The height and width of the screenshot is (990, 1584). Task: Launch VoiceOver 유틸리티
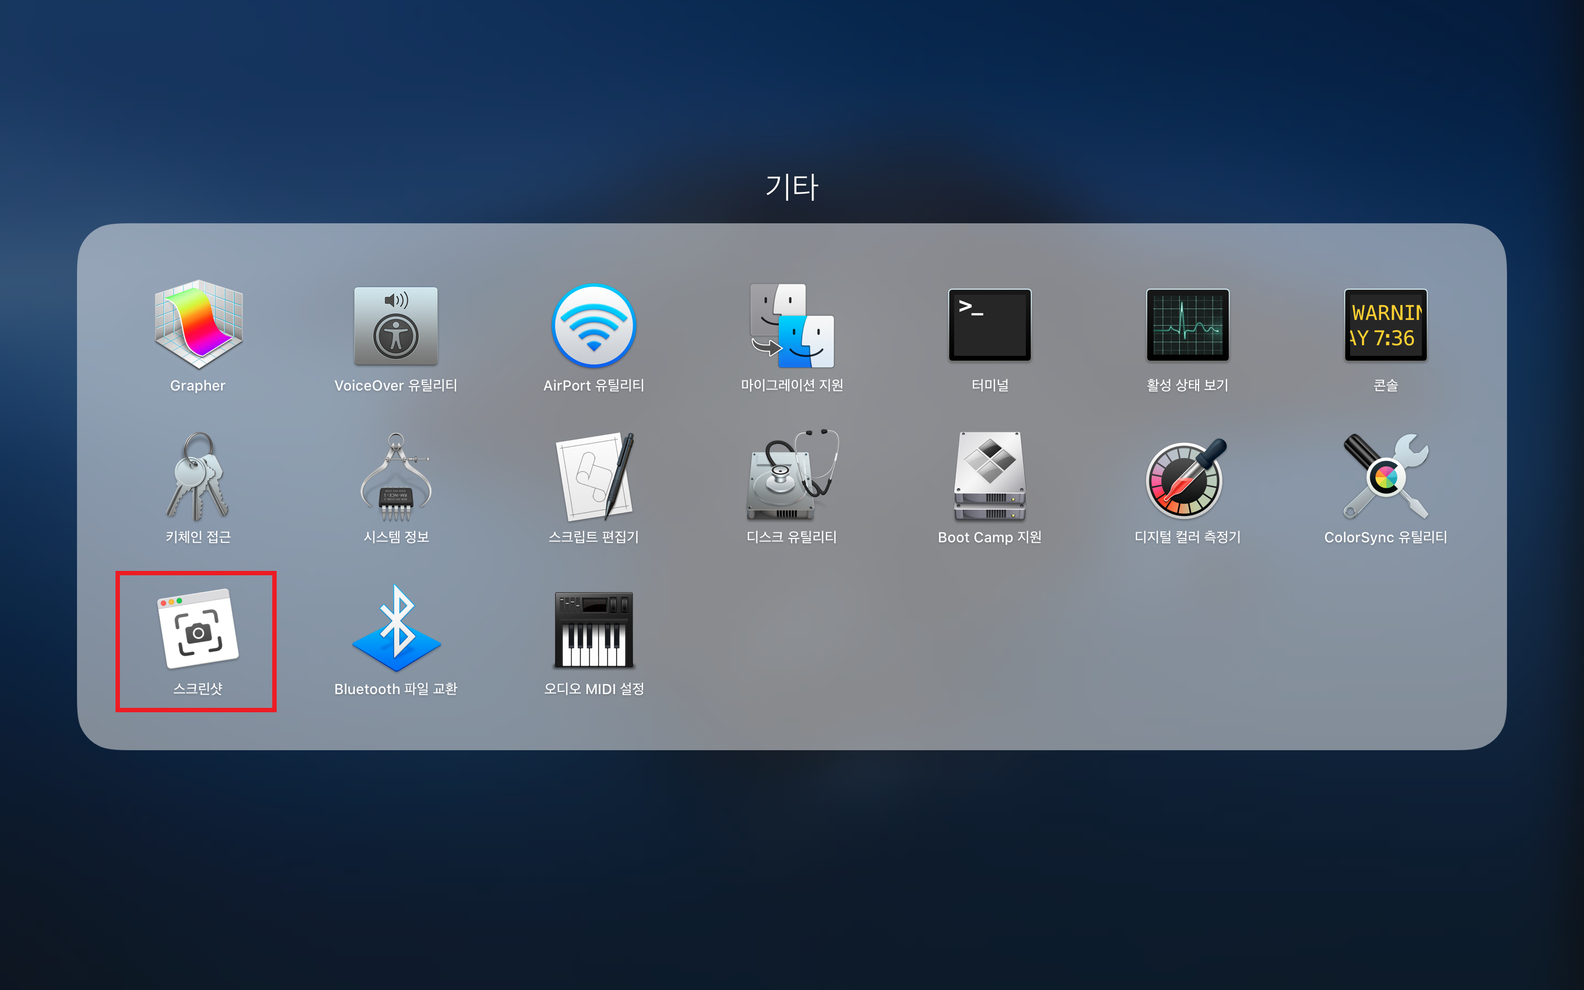coord(395,326)
